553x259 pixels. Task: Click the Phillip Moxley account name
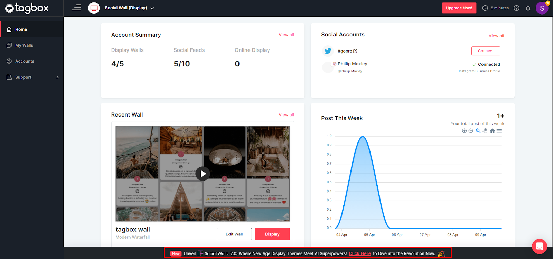click(x=352, y=64)
